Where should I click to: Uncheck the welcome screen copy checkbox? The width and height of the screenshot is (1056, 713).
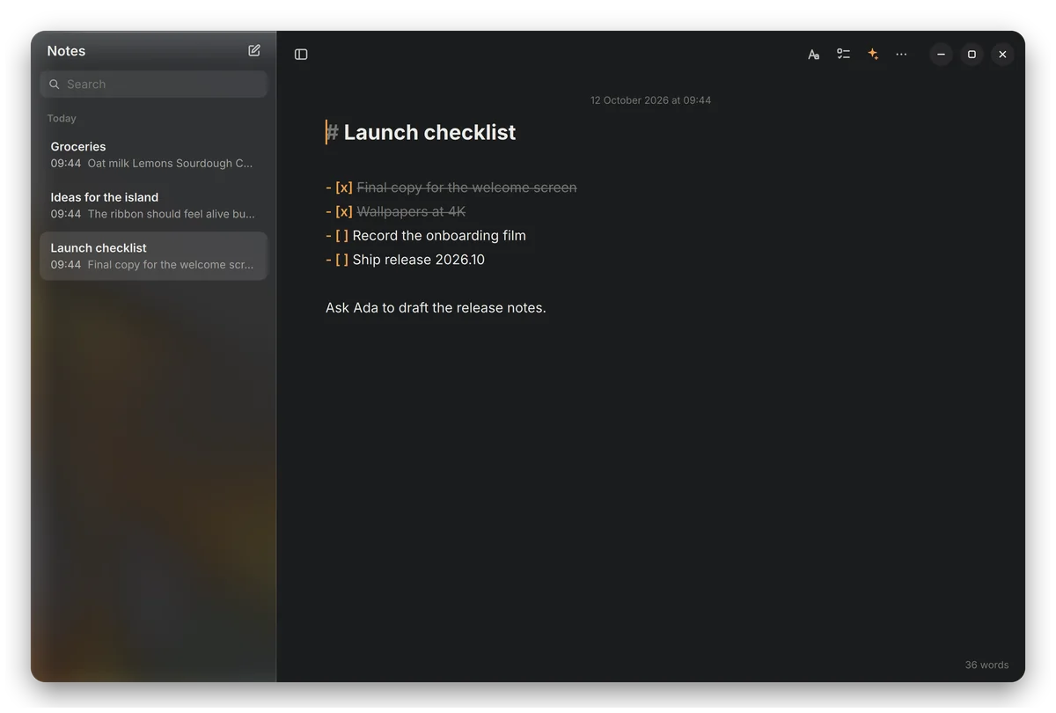[x=344, y=187]
